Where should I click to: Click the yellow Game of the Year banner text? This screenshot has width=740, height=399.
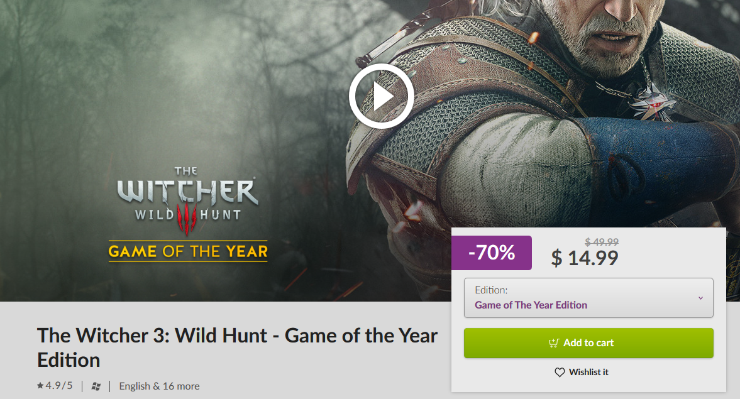[188, 251]
